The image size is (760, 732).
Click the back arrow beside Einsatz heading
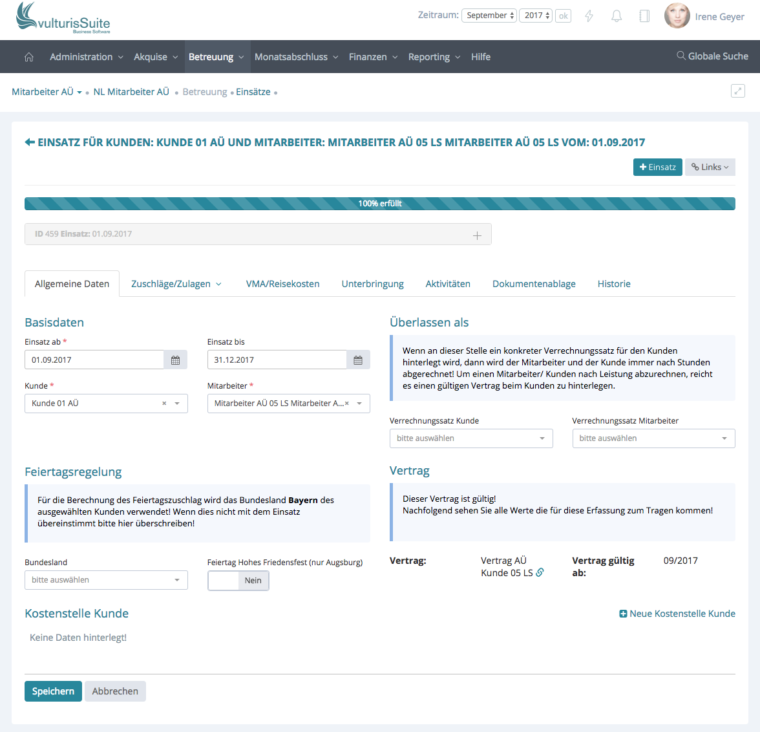coord(30,142)
